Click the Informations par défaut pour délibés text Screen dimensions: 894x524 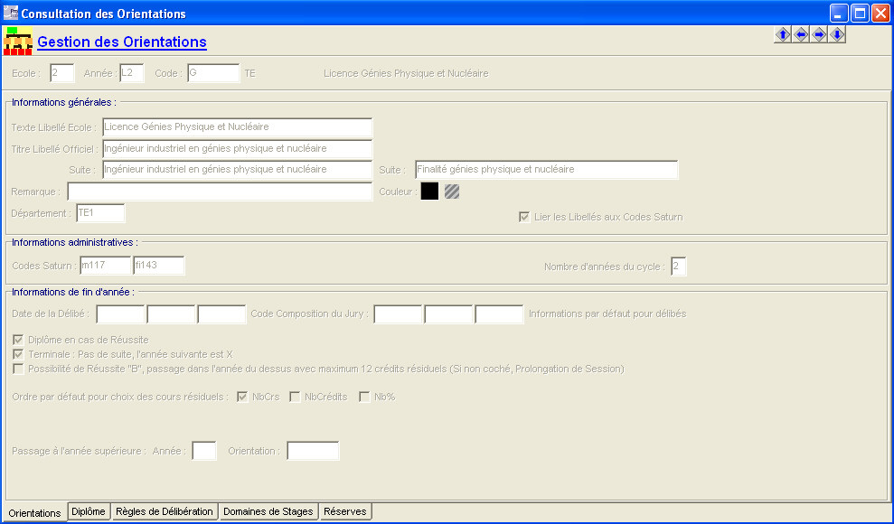[607, 313]
